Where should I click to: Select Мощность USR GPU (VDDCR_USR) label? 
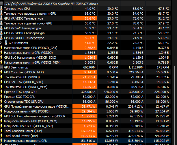(x=29, y=126)
